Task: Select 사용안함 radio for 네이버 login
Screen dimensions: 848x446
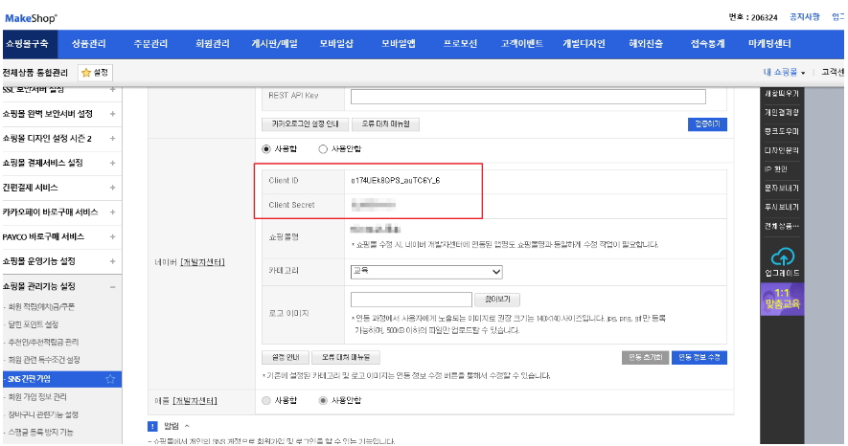Action: 323,149
